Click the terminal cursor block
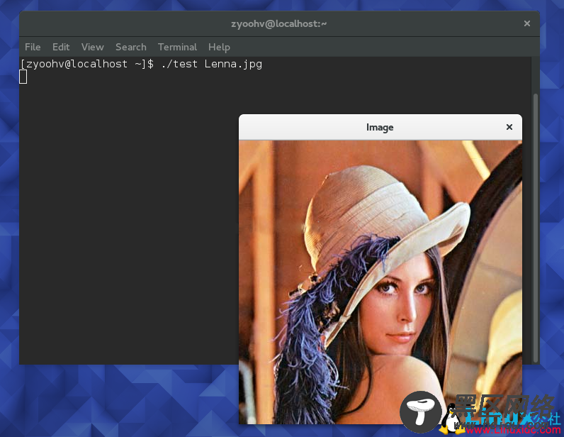This screenshot has width=564, height=437. coord(23,77)
